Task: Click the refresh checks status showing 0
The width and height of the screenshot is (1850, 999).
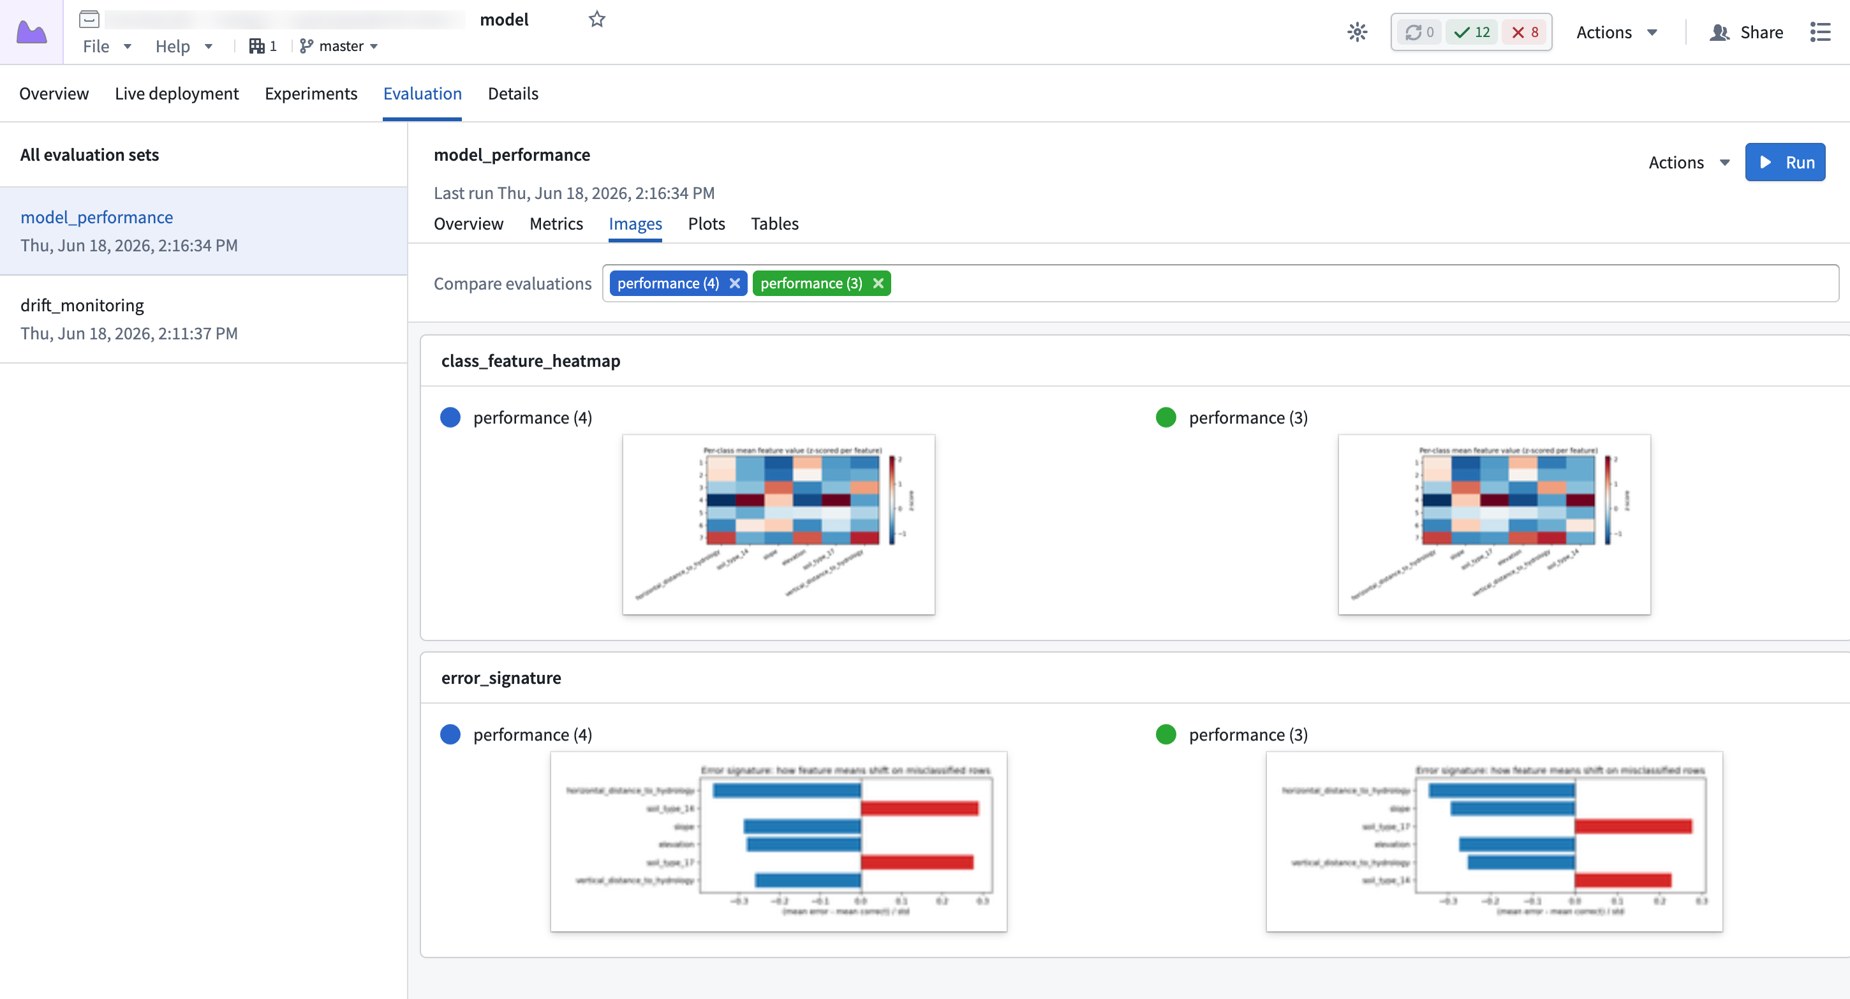Action: point(1419,33)
